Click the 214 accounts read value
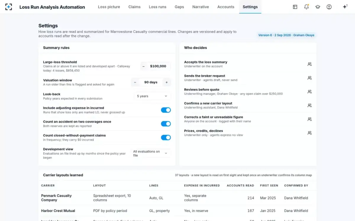 pos(251,198)
